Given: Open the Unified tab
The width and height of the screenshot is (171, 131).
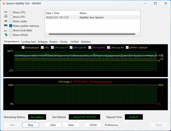Looking at the screenshot, I should (74, 42).
